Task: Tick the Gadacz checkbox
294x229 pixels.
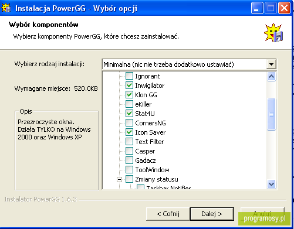Action: click(x=129, y=160)
